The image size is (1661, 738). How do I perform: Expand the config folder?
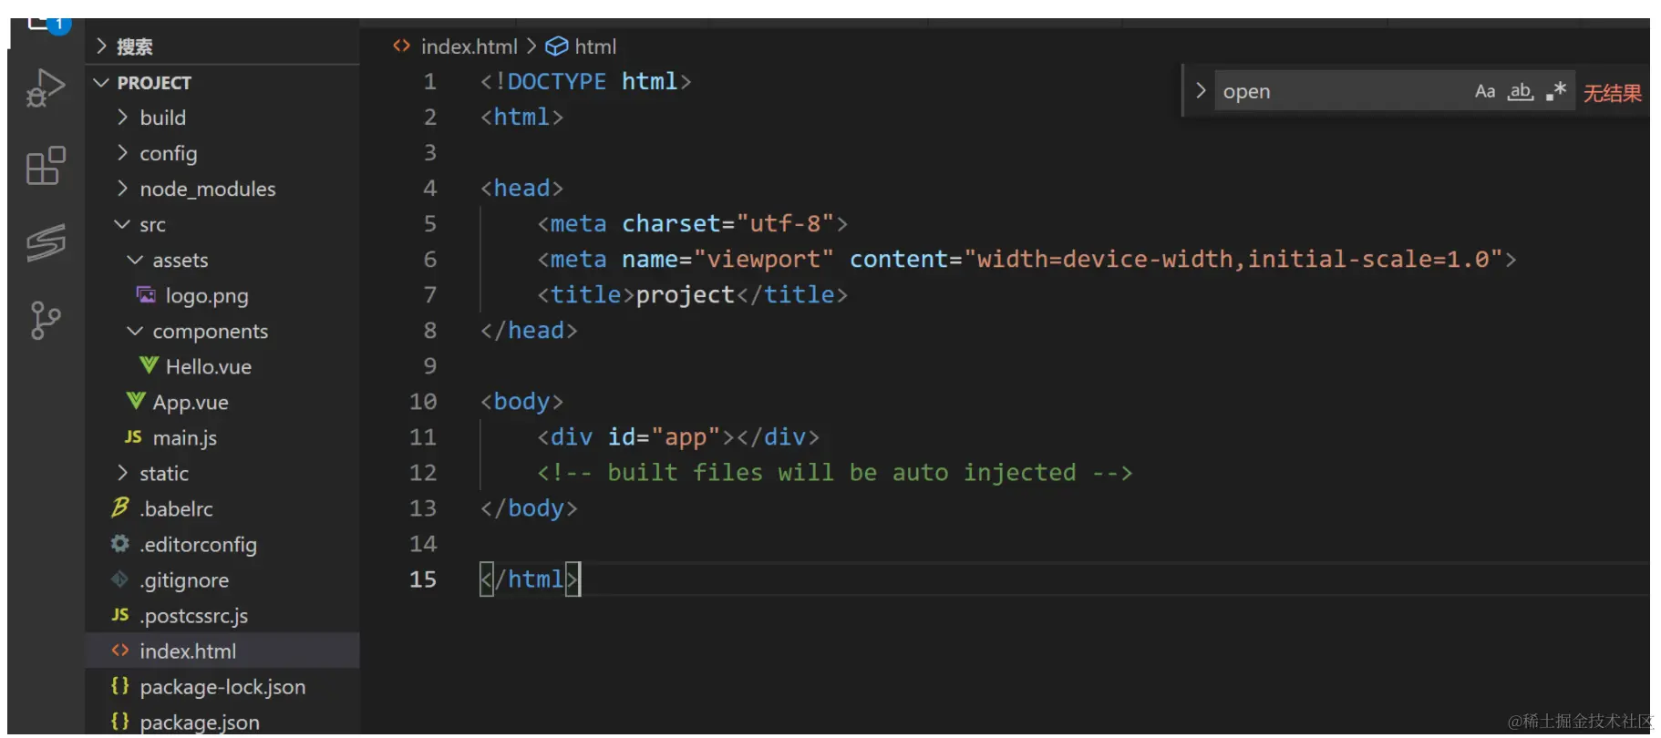point(122,152)
